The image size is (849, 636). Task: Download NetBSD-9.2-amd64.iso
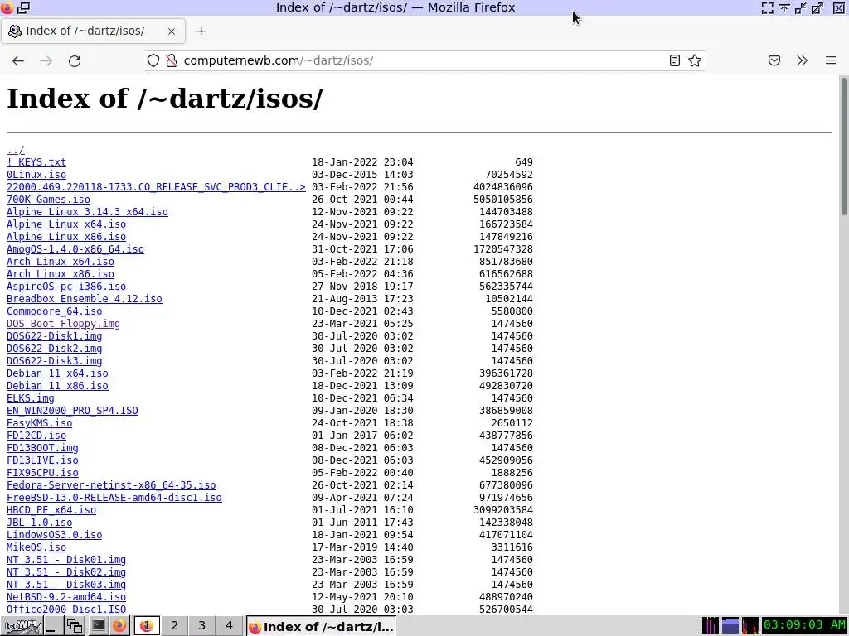[x=66, y=598]
